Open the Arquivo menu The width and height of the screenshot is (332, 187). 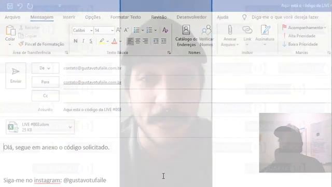tap(12, 17)
